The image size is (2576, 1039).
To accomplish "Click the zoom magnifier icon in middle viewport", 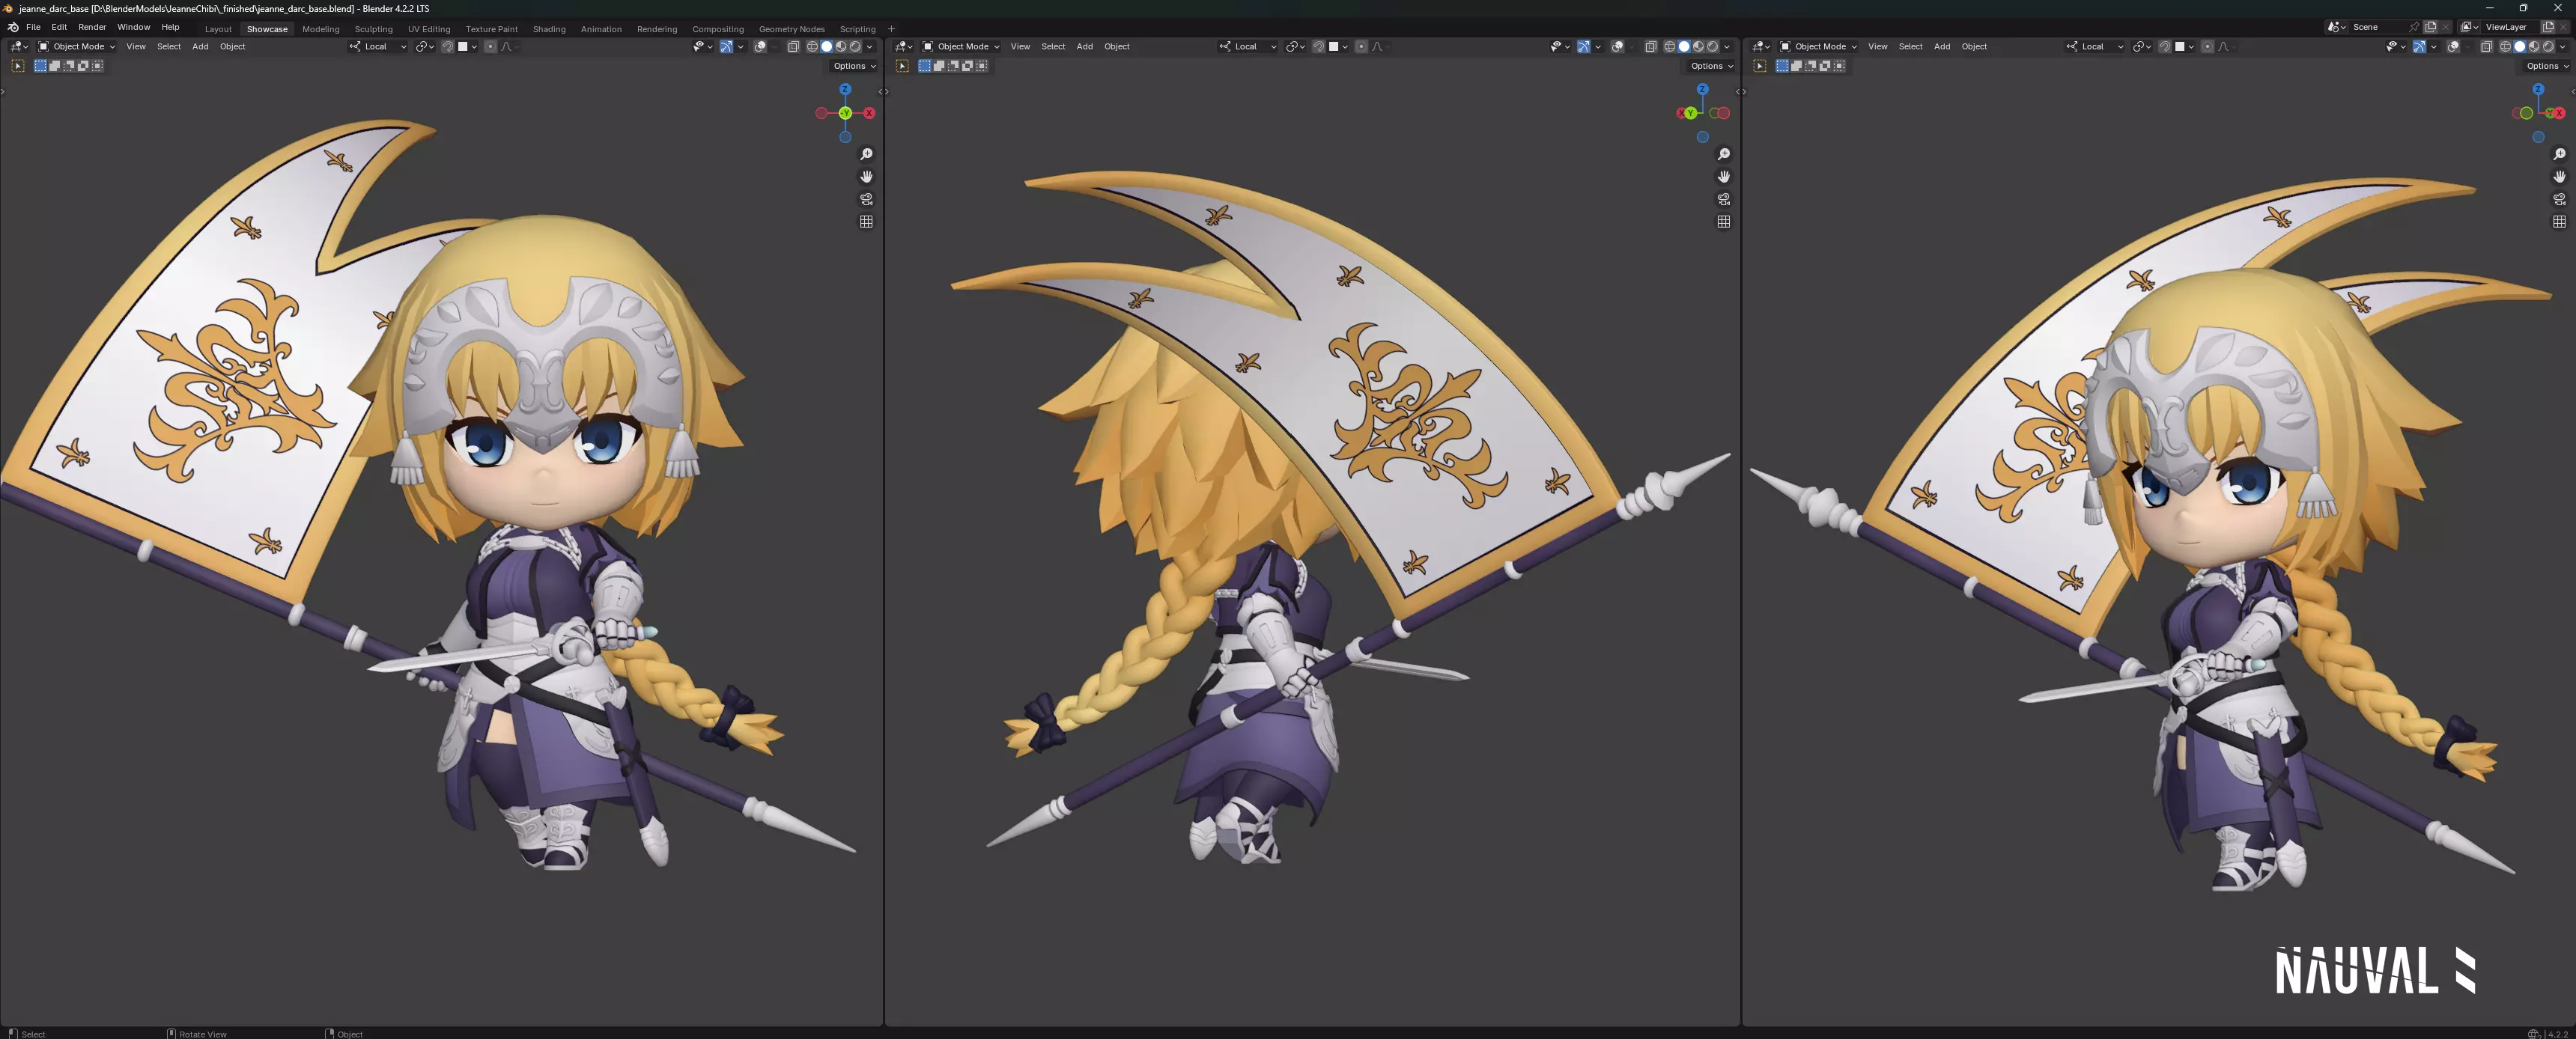I will (1723, 154).
